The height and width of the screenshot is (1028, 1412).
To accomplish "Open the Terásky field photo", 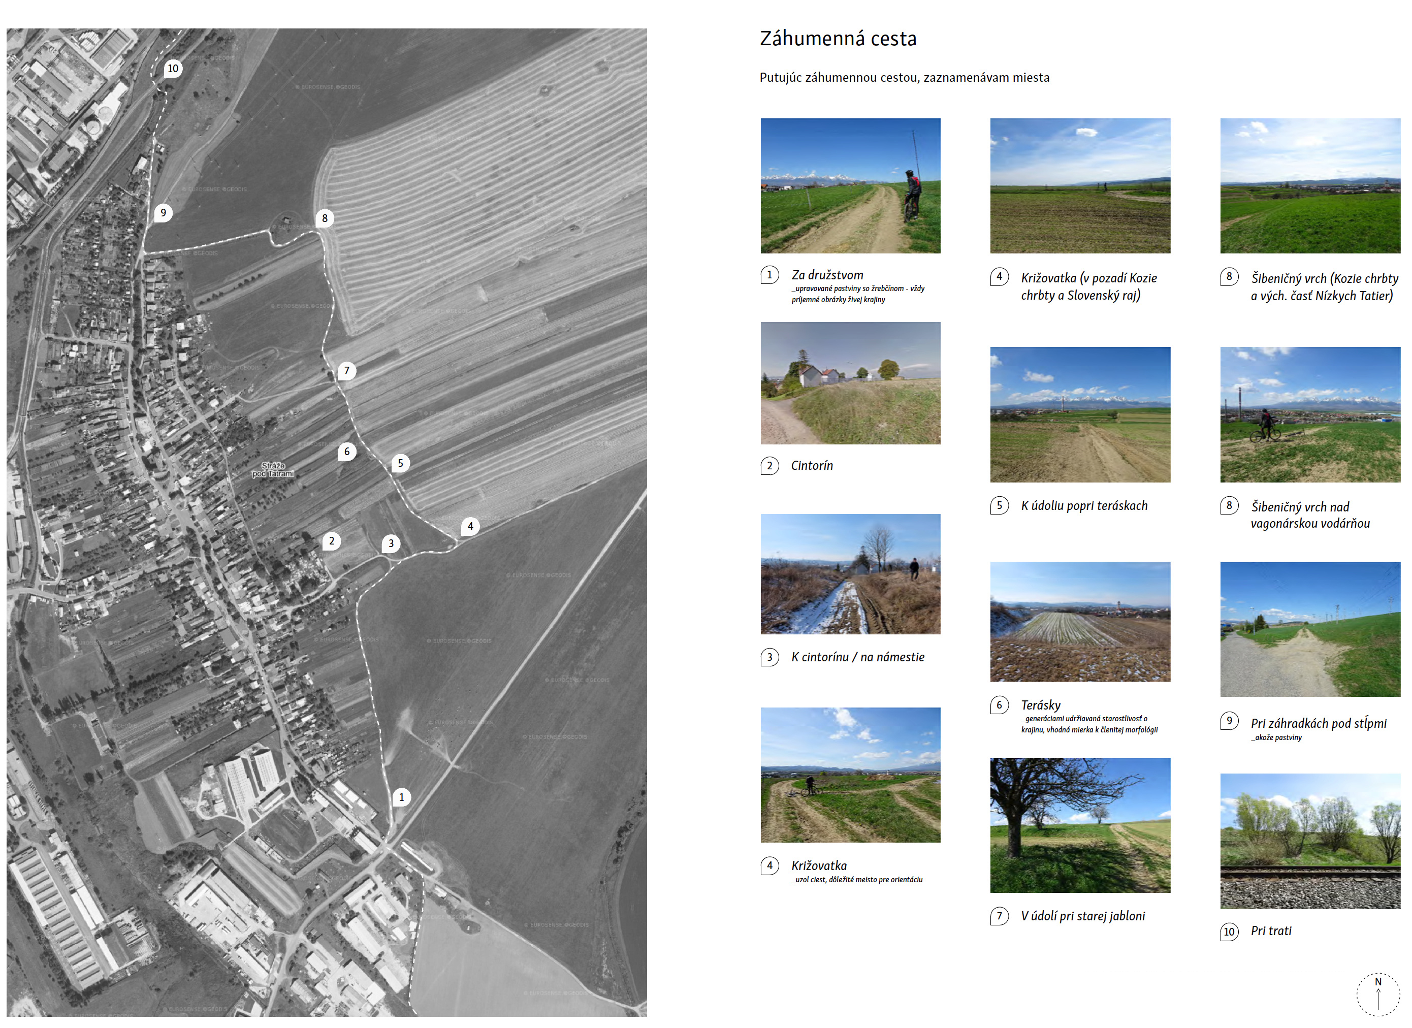I will pos(1080,621).
